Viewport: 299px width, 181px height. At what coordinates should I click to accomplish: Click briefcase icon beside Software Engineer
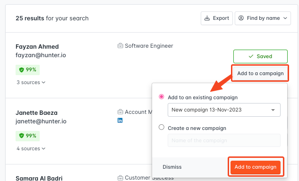tap(120, 46)
